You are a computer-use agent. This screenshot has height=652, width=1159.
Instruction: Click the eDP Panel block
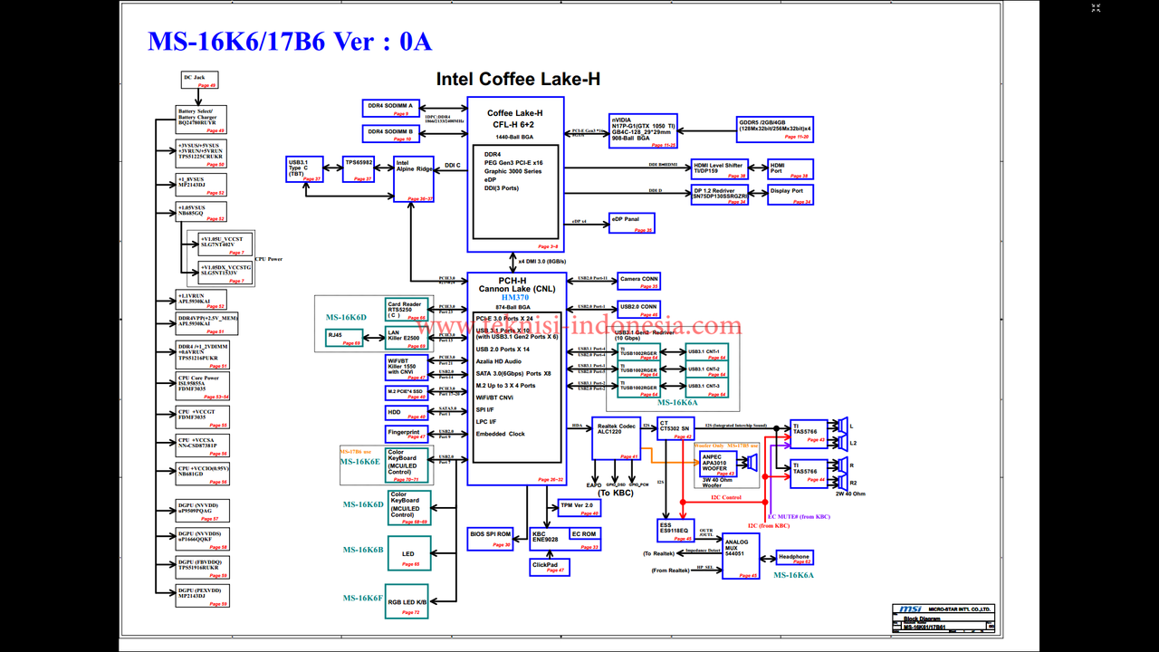(632, 224)
